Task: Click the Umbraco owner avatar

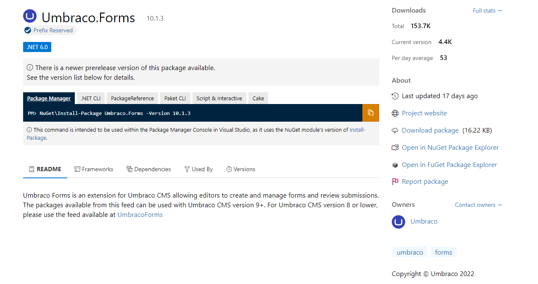Action: point(398,221)
